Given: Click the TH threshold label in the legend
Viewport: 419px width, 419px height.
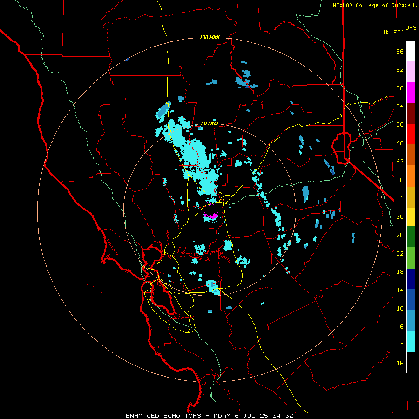Looking at the screenshot, I should [400, 363].
